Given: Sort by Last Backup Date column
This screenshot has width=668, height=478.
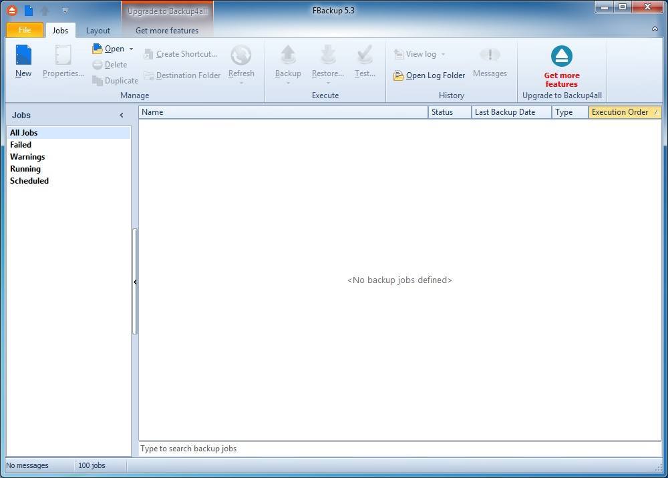Looking at the screenshot, I should click(512, 112).
